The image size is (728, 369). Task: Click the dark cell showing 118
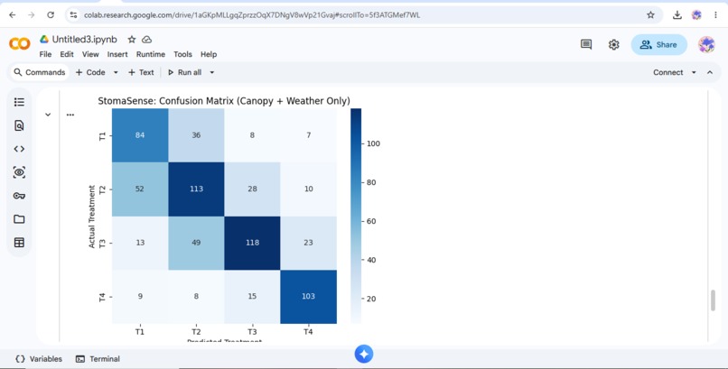point(252,243)
